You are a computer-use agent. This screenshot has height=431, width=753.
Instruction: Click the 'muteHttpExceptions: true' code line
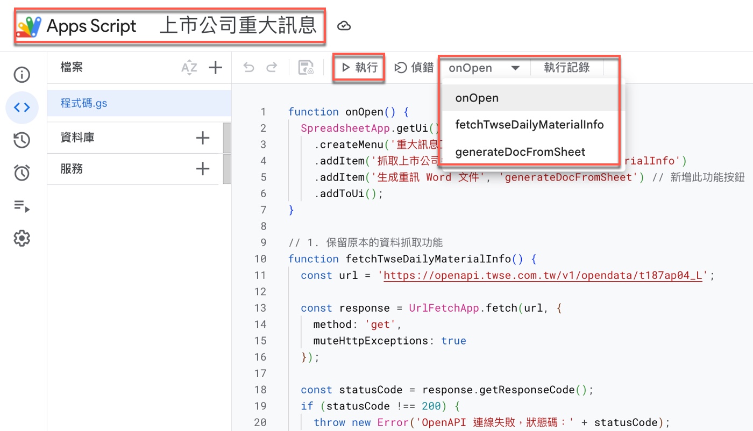[x=389, y=341]
